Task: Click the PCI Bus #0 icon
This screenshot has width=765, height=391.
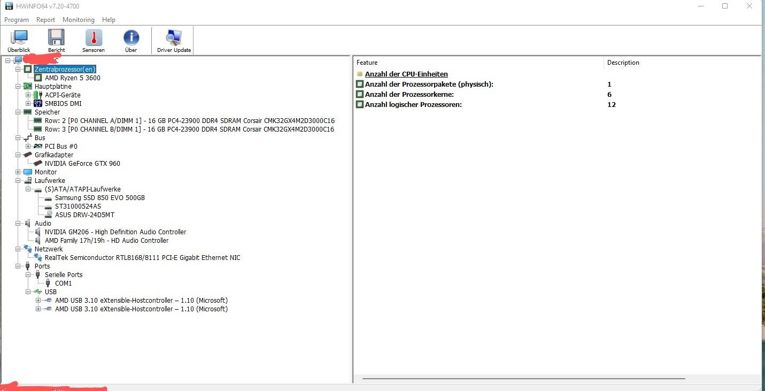Action: click(38, 147)
